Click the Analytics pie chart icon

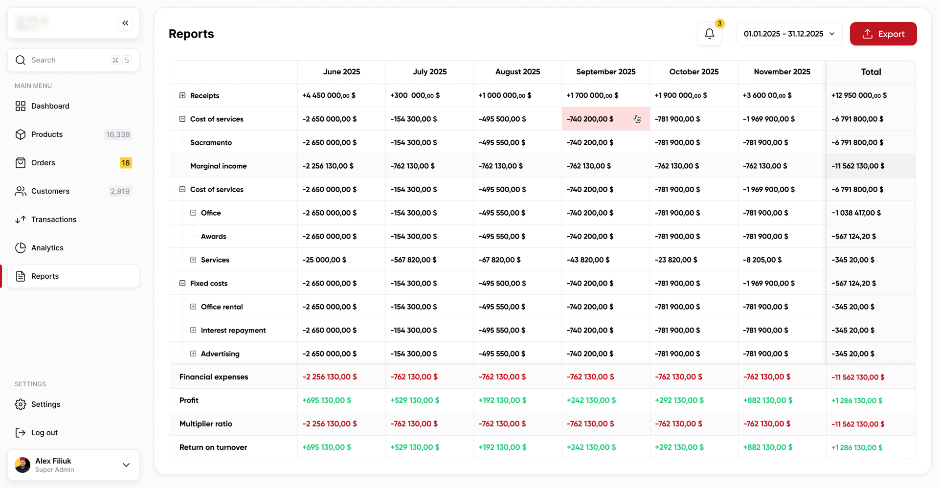click(x=21, y=248)
